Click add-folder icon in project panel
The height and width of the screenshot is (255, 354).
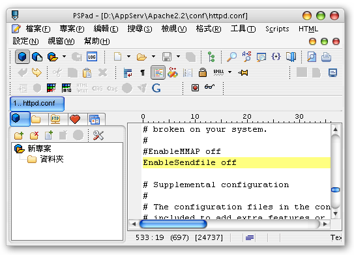tap(19, 135)
